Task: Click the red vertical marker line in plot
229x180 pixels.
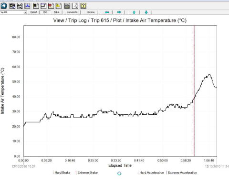Action: 194,91
